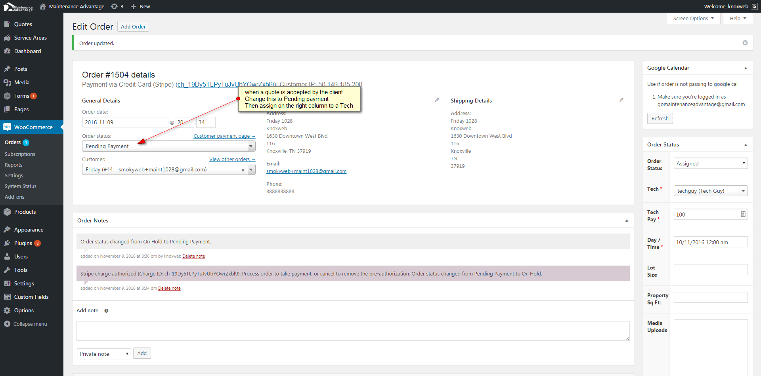Open the Tech techguy dropdown

click(x=711, y=191)
